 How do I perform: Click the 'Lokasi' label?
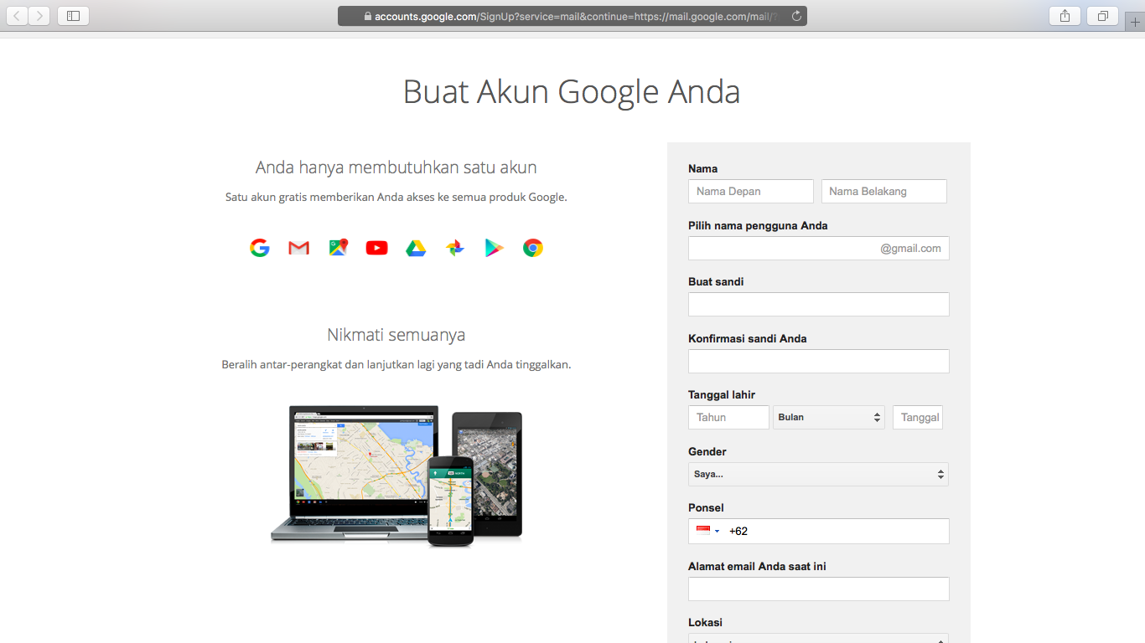point(705,622)
